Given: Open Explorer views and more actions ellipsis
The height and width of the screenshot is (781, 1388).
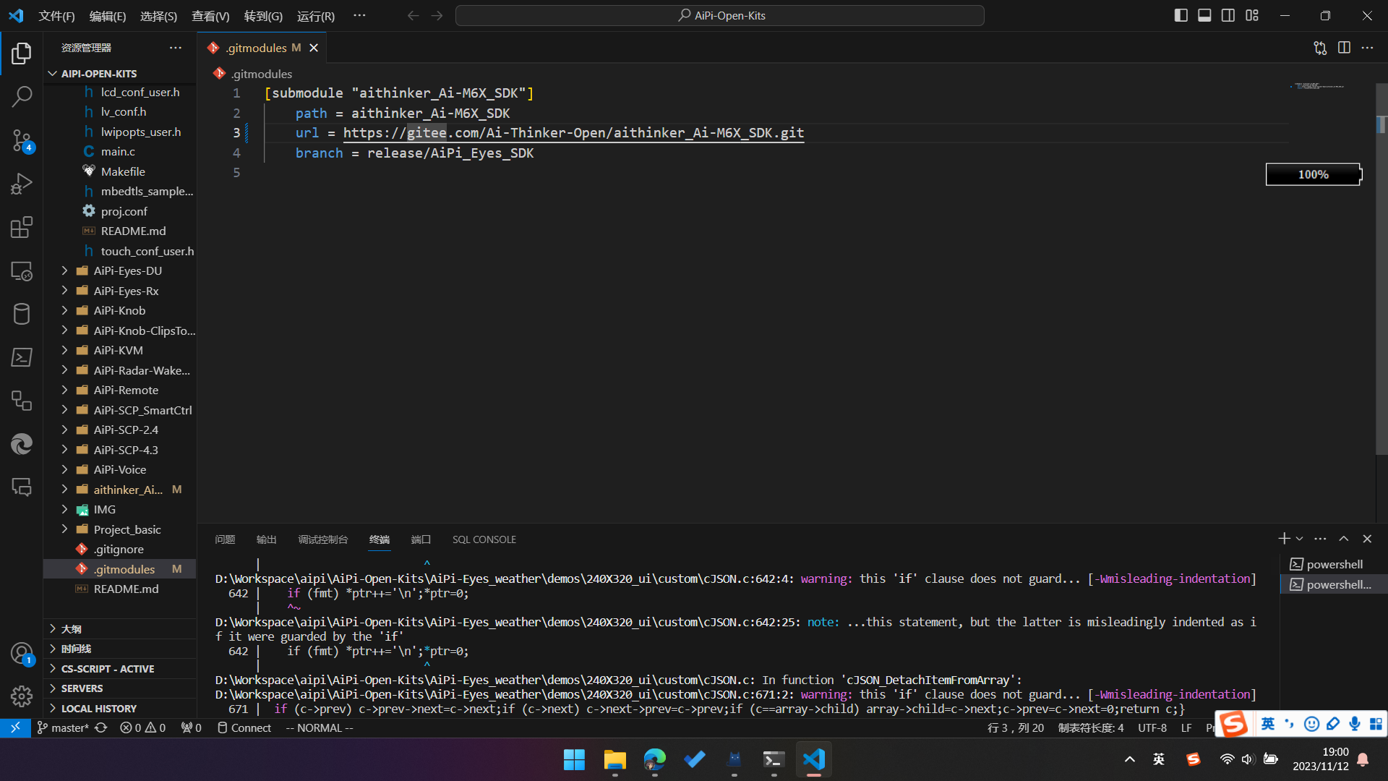Looking at the screenshot, I should [x=176, y=48].
